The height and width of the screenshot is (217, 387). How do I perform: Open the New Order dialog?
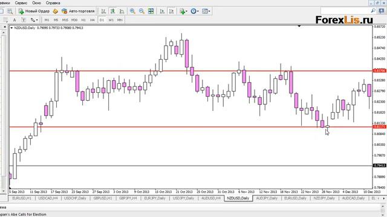point(34,11)
